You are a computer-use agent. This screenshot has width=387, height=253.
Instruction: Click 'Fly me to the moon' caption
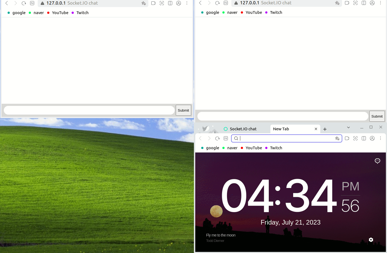pyautogui.click(x=221, y=235)
